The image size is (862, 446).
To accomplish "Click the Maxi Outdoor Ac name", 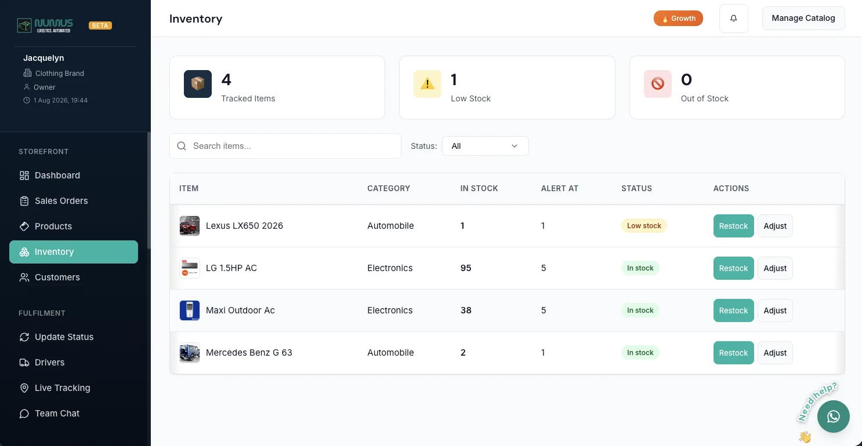I will coord(240,310).
